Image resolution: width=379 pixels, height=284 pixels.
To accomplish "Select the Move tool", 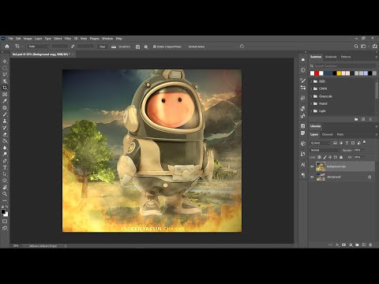I will click(5, 61).
